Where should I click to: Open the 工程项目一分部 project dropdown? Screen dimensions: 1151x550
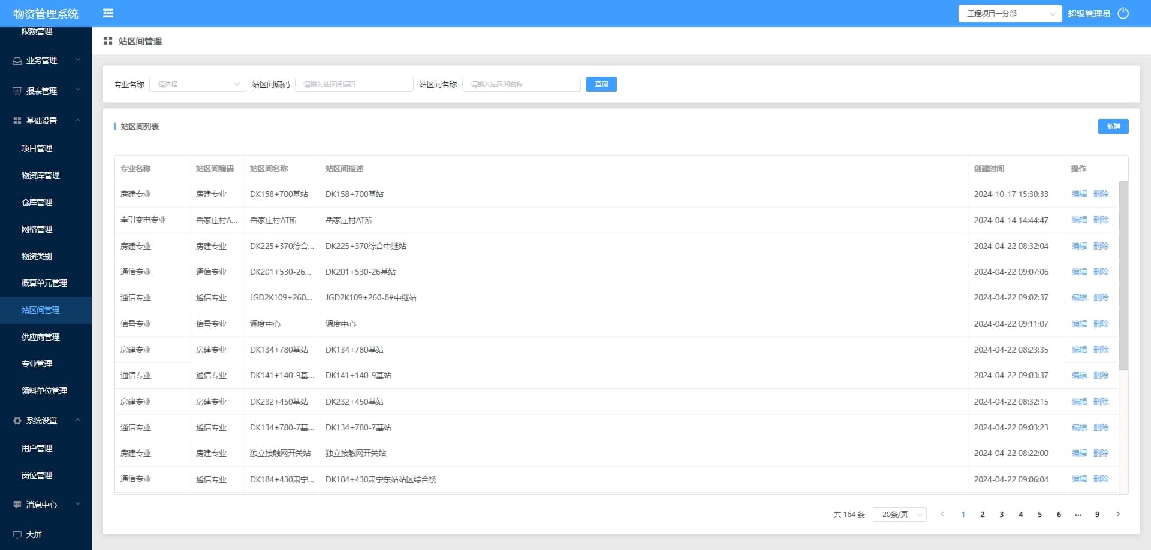coord(1010,13)
